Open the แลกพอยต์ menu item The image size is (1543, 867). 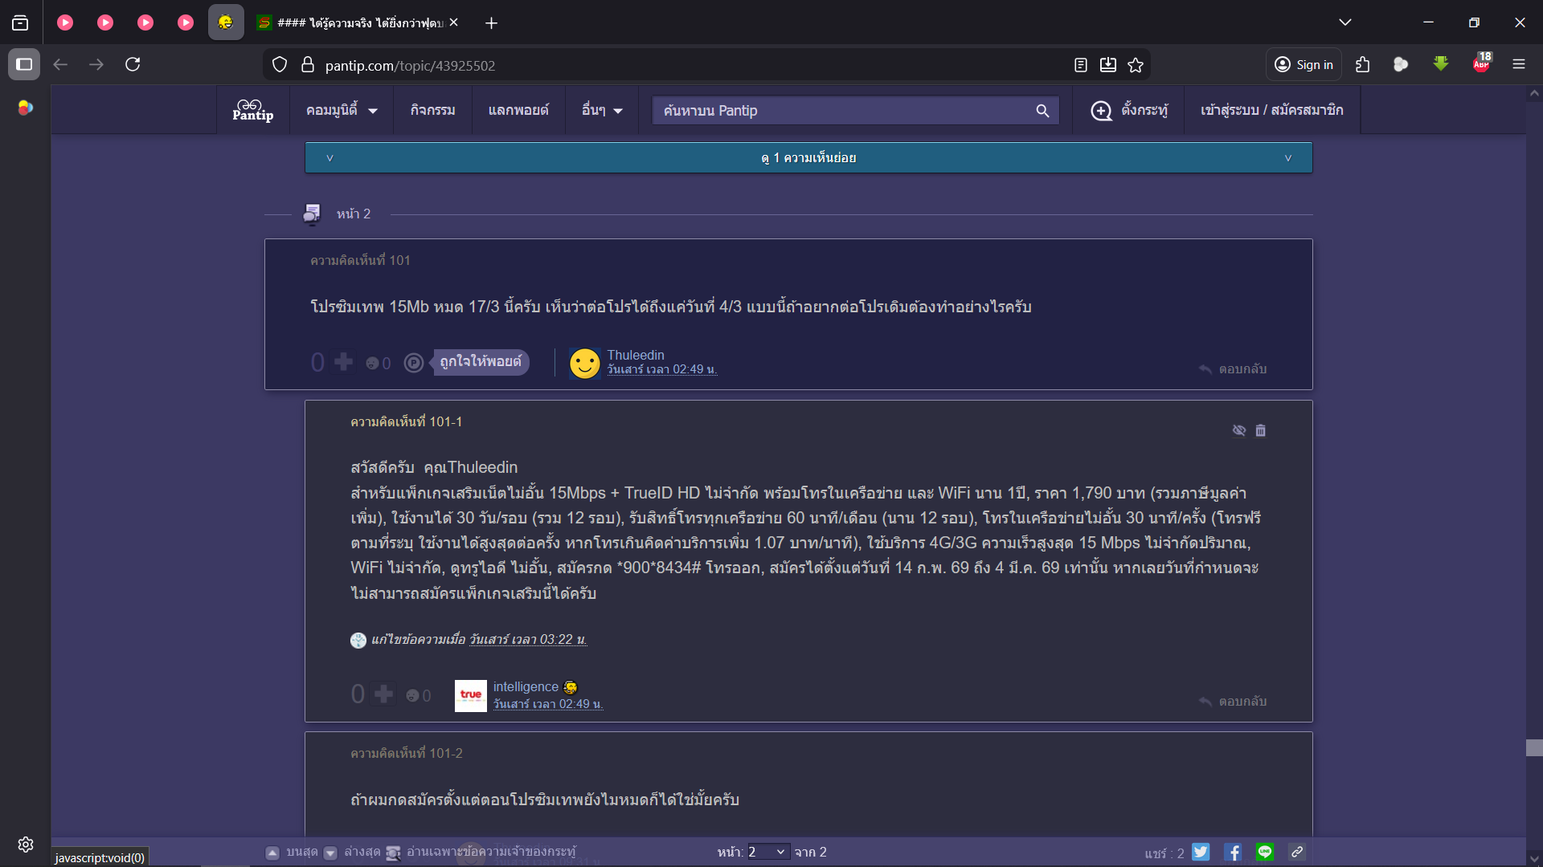coord(518,111)
